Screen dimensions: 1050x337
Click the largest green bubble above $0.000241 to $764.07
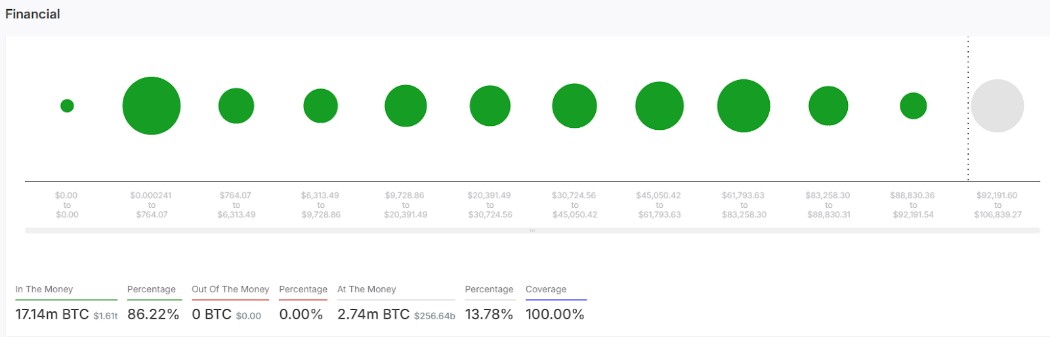[152, 106]
